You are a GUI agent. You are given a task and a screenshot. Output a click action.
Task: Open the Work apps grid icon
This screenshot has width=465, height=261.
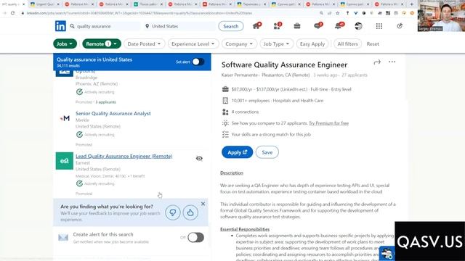tap(379, 26)
